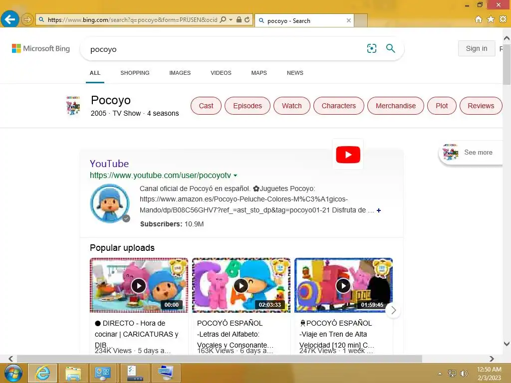Play the DIRECTO Hora de cocinar video
The height and width of the screenshot is (383, 511).
pyautogui.click(x=139, y=286)
